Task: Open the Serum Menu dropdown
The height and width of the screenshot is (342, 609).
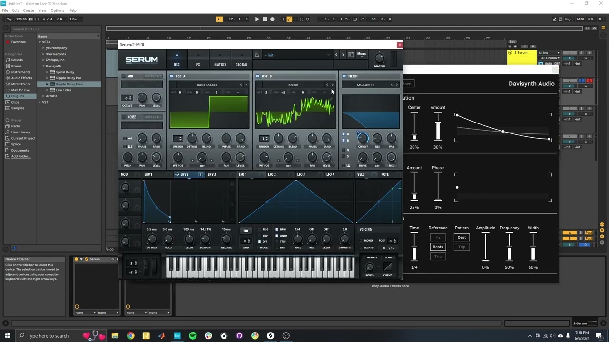Action: coord(362,54)
